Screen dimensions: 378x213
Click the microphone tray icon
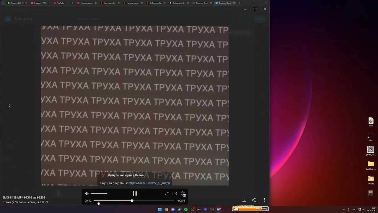(348, 209)
